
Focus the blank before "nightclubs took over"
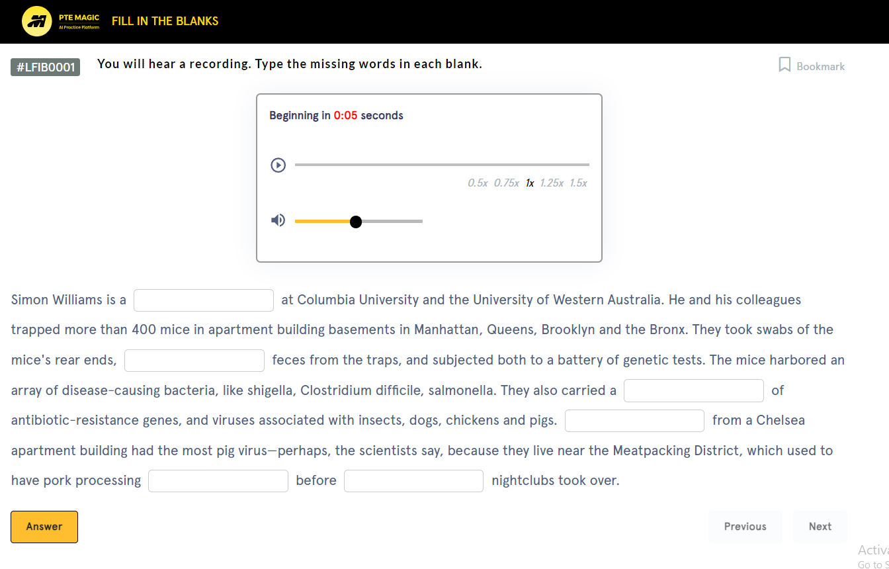pyautogui.click(x=413, y=481)
